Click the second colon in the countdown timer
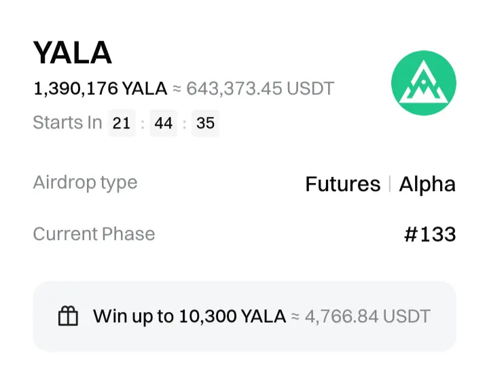This screenshot has height=372, width=489. pyautogui.click(x=184, y=124)
